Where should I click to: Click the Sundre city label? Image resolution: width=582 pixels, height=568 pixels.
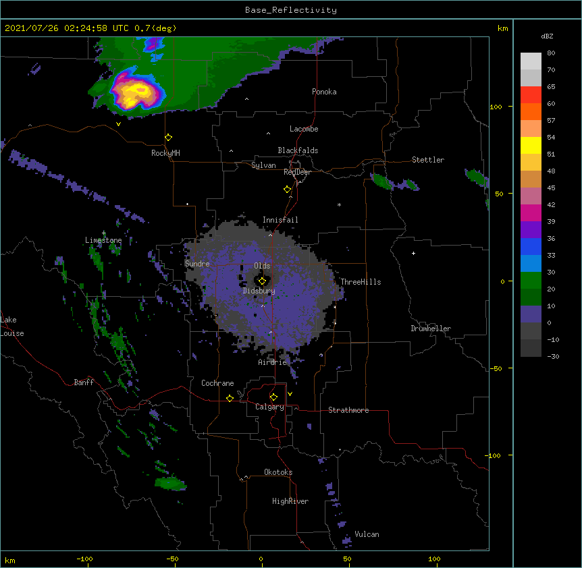point(197,264)
